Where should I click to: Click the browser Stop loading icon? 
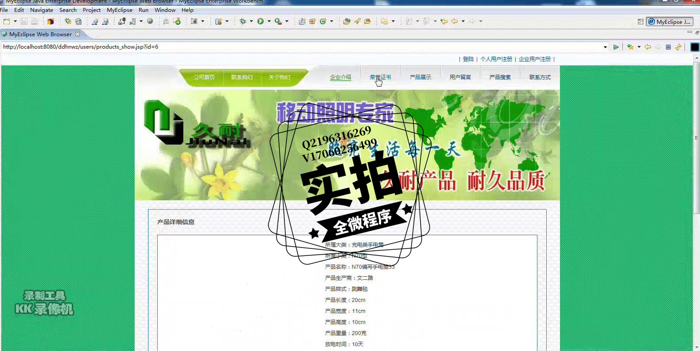(668, 47)
